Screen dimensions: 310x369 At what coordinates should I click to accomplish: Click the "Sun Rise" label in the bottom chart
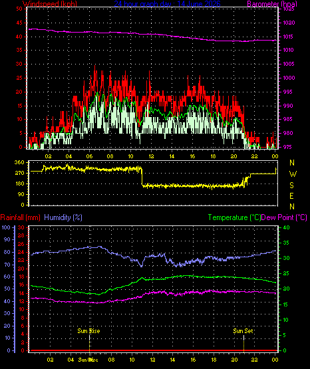point(88,331)
